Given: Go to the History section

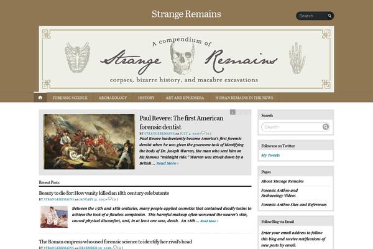Looking at the screenshot, I should [146, 98].
